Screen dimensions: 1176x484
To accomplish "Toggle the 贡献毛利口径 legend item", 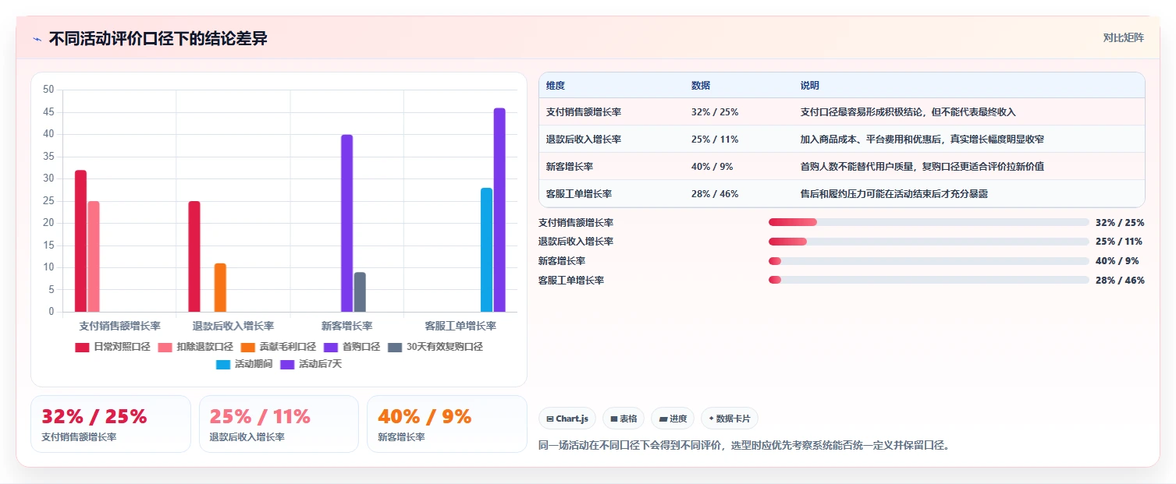I will click(278, 347).
